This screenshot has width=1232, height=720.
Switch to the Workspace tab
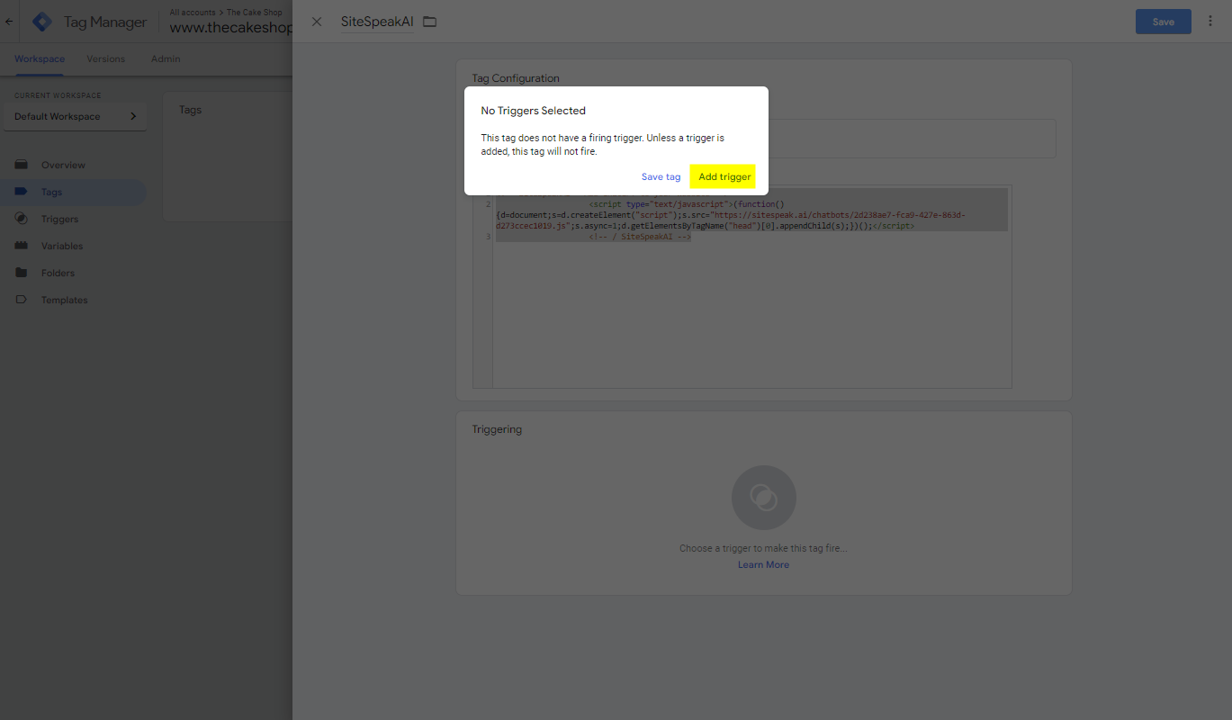click(40, 58)
